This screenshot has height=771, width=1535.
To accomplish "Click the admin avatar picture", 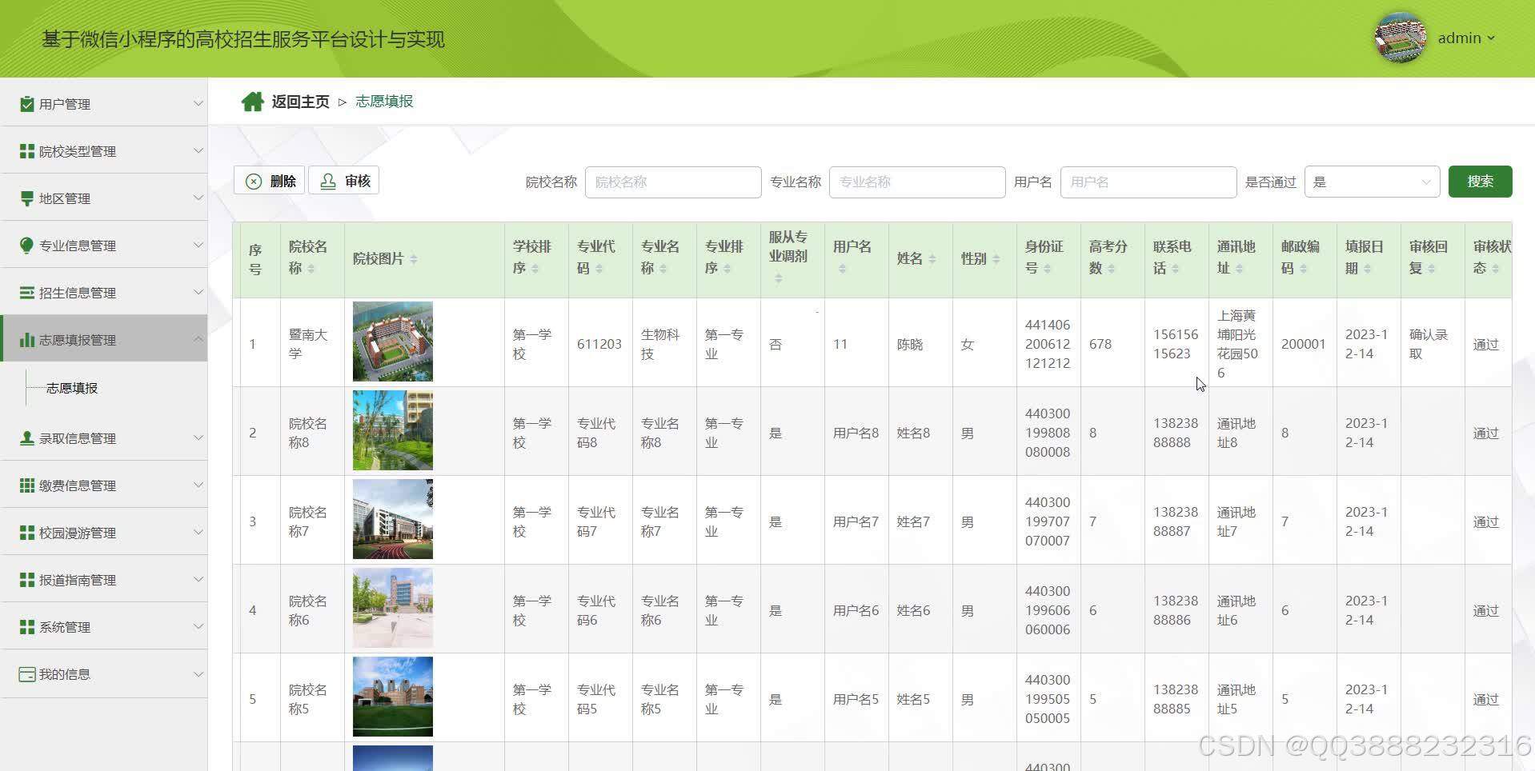I will tap(1401, 38).
